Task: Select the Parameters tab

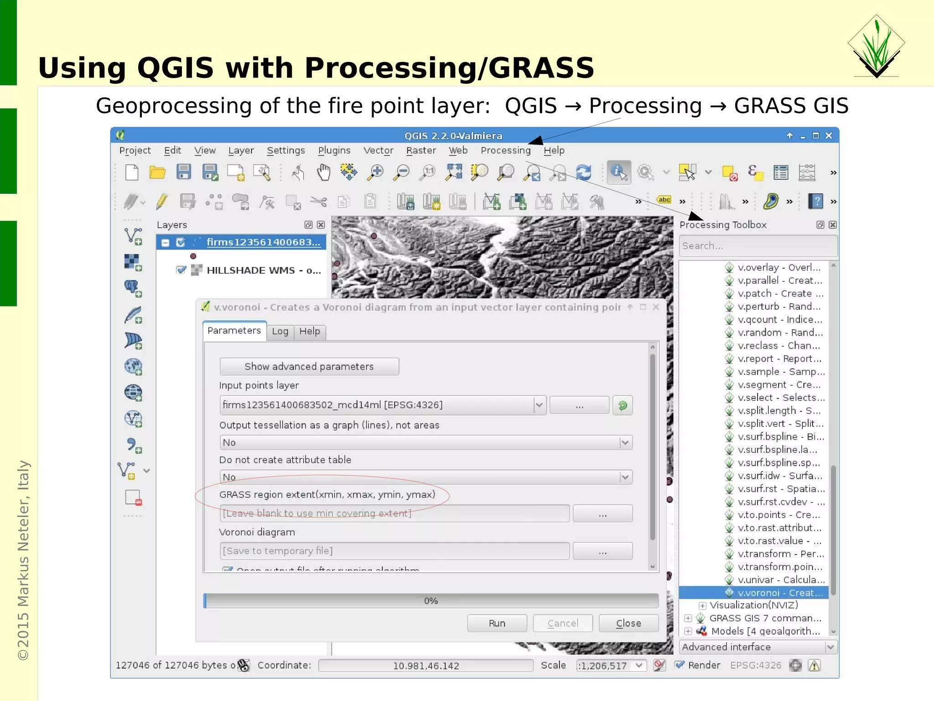Action: tap(234, 331)
